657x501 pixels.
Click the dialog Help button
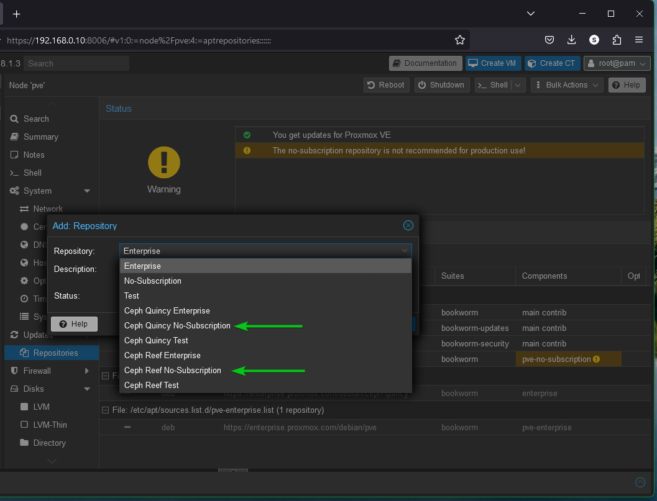click(74, 324)
